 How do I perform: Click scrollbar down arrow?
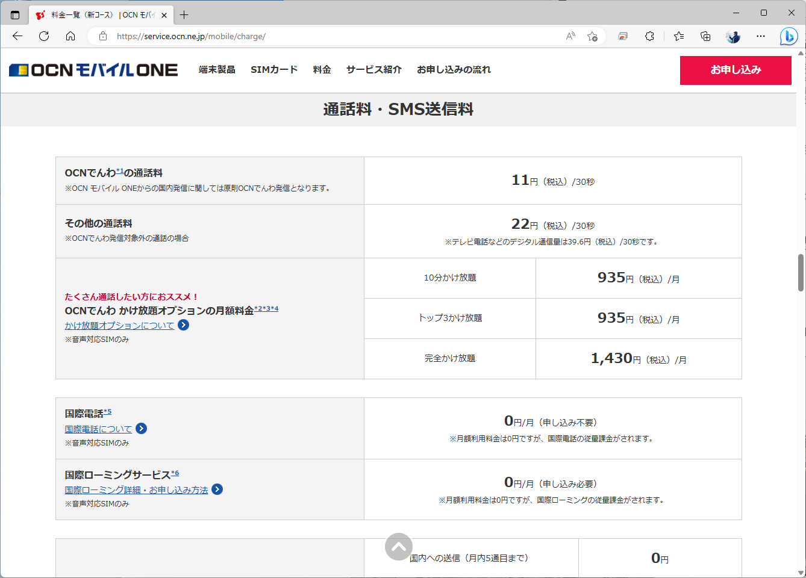801,573
